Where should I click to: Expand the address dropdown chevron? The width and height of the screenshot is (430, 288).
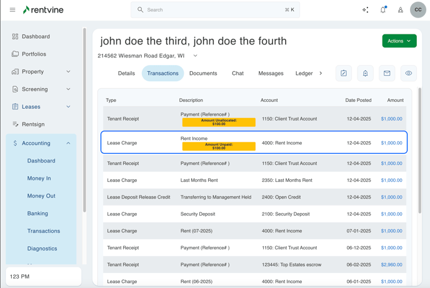pyautogui.click(x=195, y=56)
